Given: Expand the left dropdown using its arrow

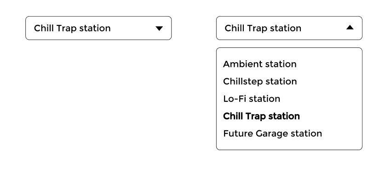Looking at the screenshot, I should coord(159,29).
